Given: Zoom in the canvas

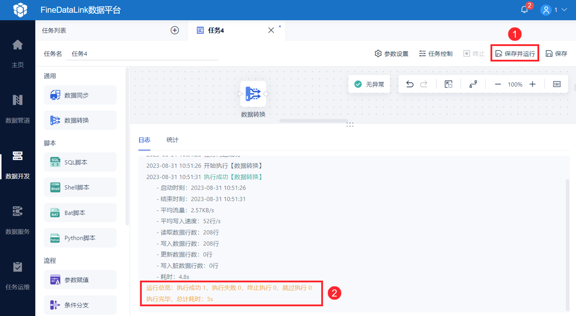Looking at the screenshot, I should pyautogui.click(x=533, y=84).
